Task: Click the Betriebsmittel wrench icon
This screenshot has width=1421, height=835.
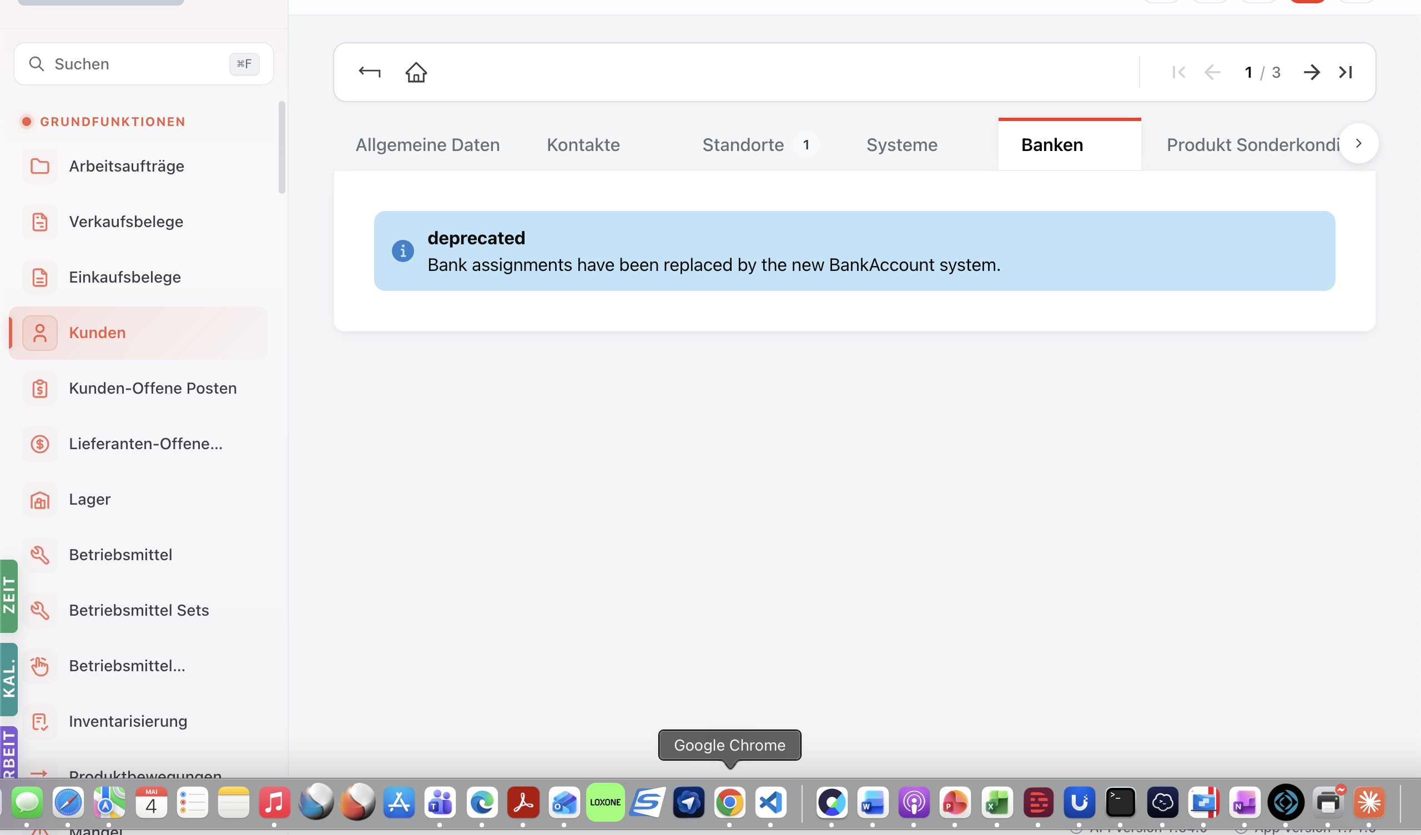Action: click(40, 555)
